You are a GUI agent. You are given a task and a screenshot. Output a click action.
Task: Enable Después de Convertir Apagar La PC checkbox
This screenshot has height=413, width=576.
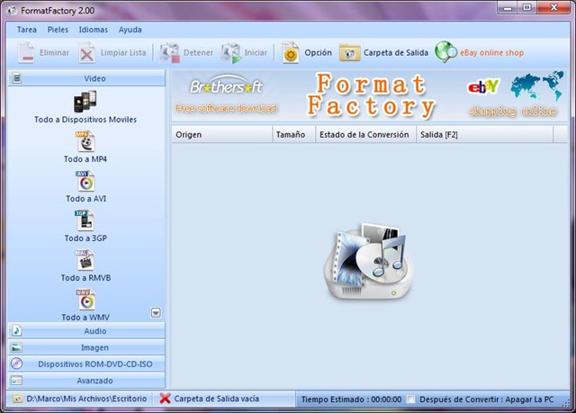click(410, 399)
